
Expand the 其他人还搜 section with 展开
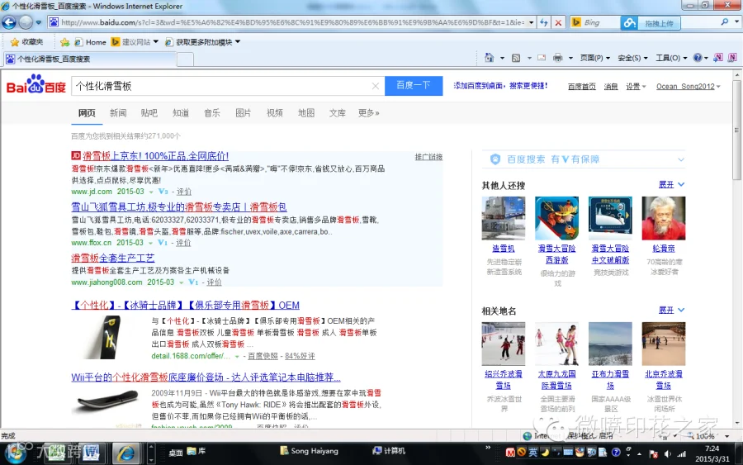pyautogui.click(x=671, y=184)
